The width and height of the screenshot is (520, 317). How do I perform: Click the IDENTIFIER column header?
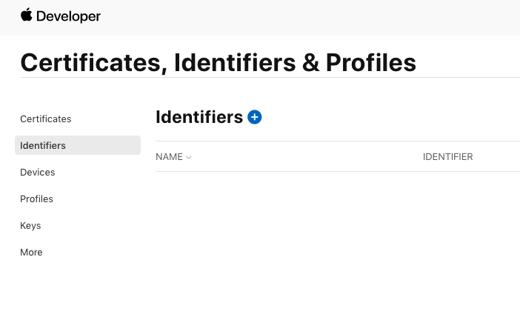point(447,157)
